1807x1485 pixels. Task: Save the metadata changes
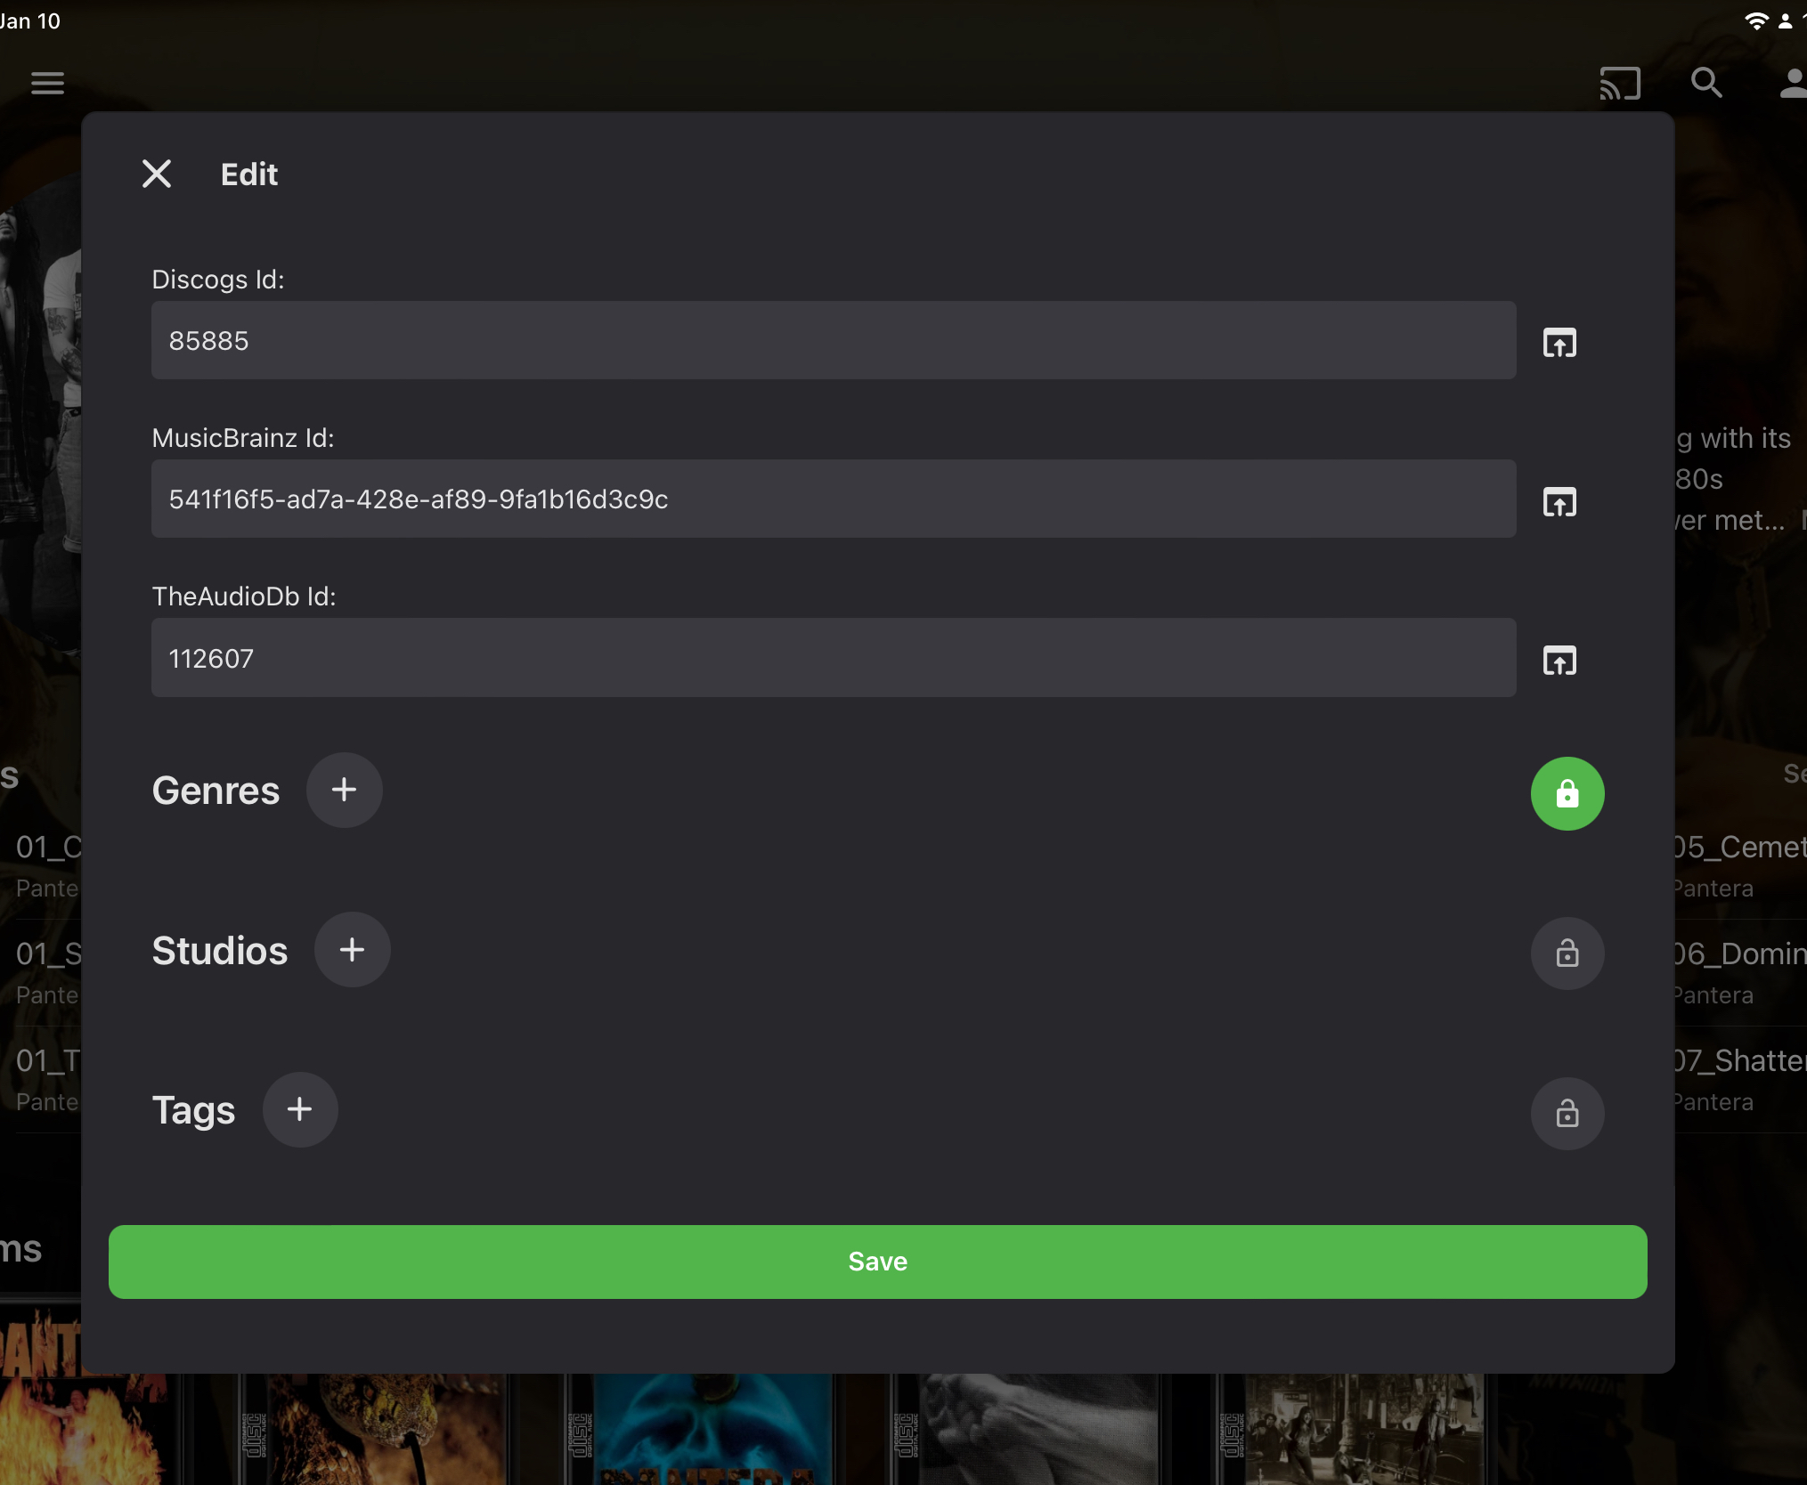point(877,1262)
